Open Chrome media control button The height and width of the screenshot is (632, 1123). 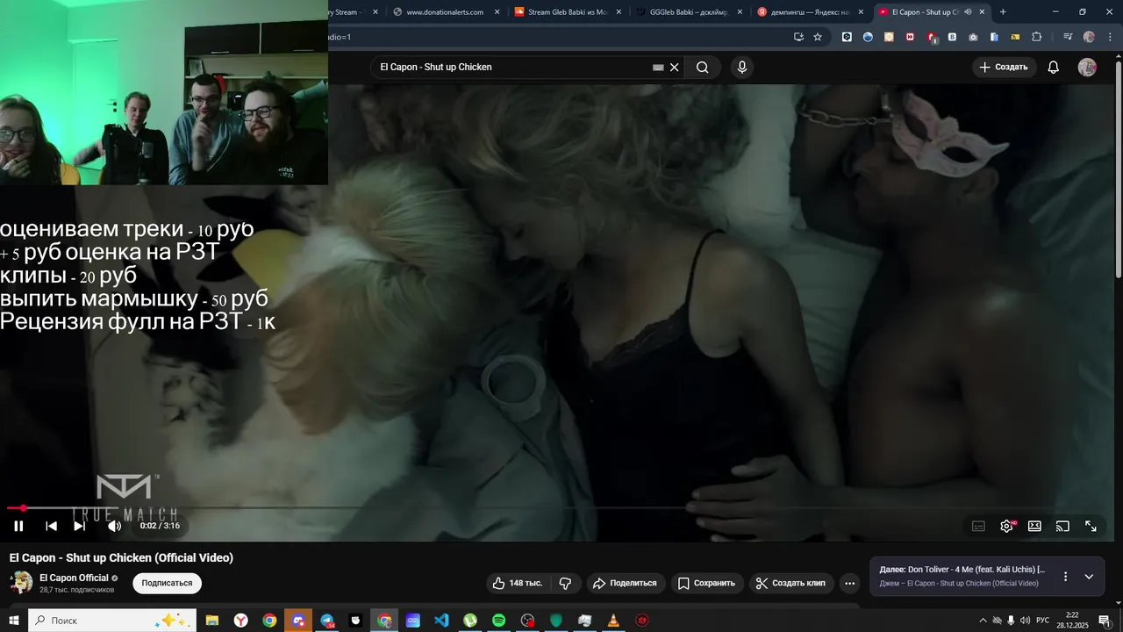(x=1068, y=37)
